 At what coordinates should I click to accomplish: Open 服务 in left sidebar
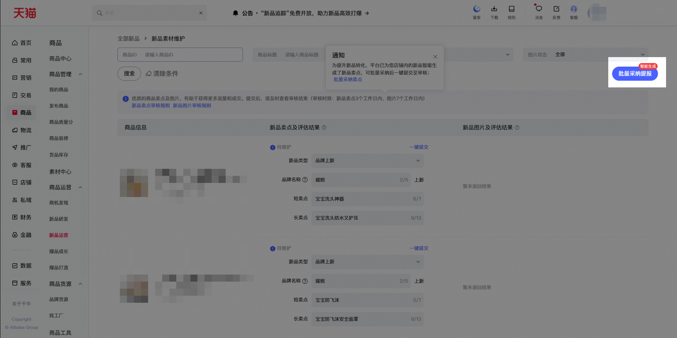click(22, 283)
